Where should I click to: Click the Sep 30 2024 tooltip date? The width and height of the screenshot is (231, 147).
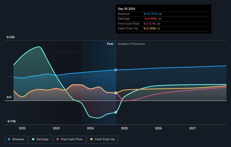point(126,9)
